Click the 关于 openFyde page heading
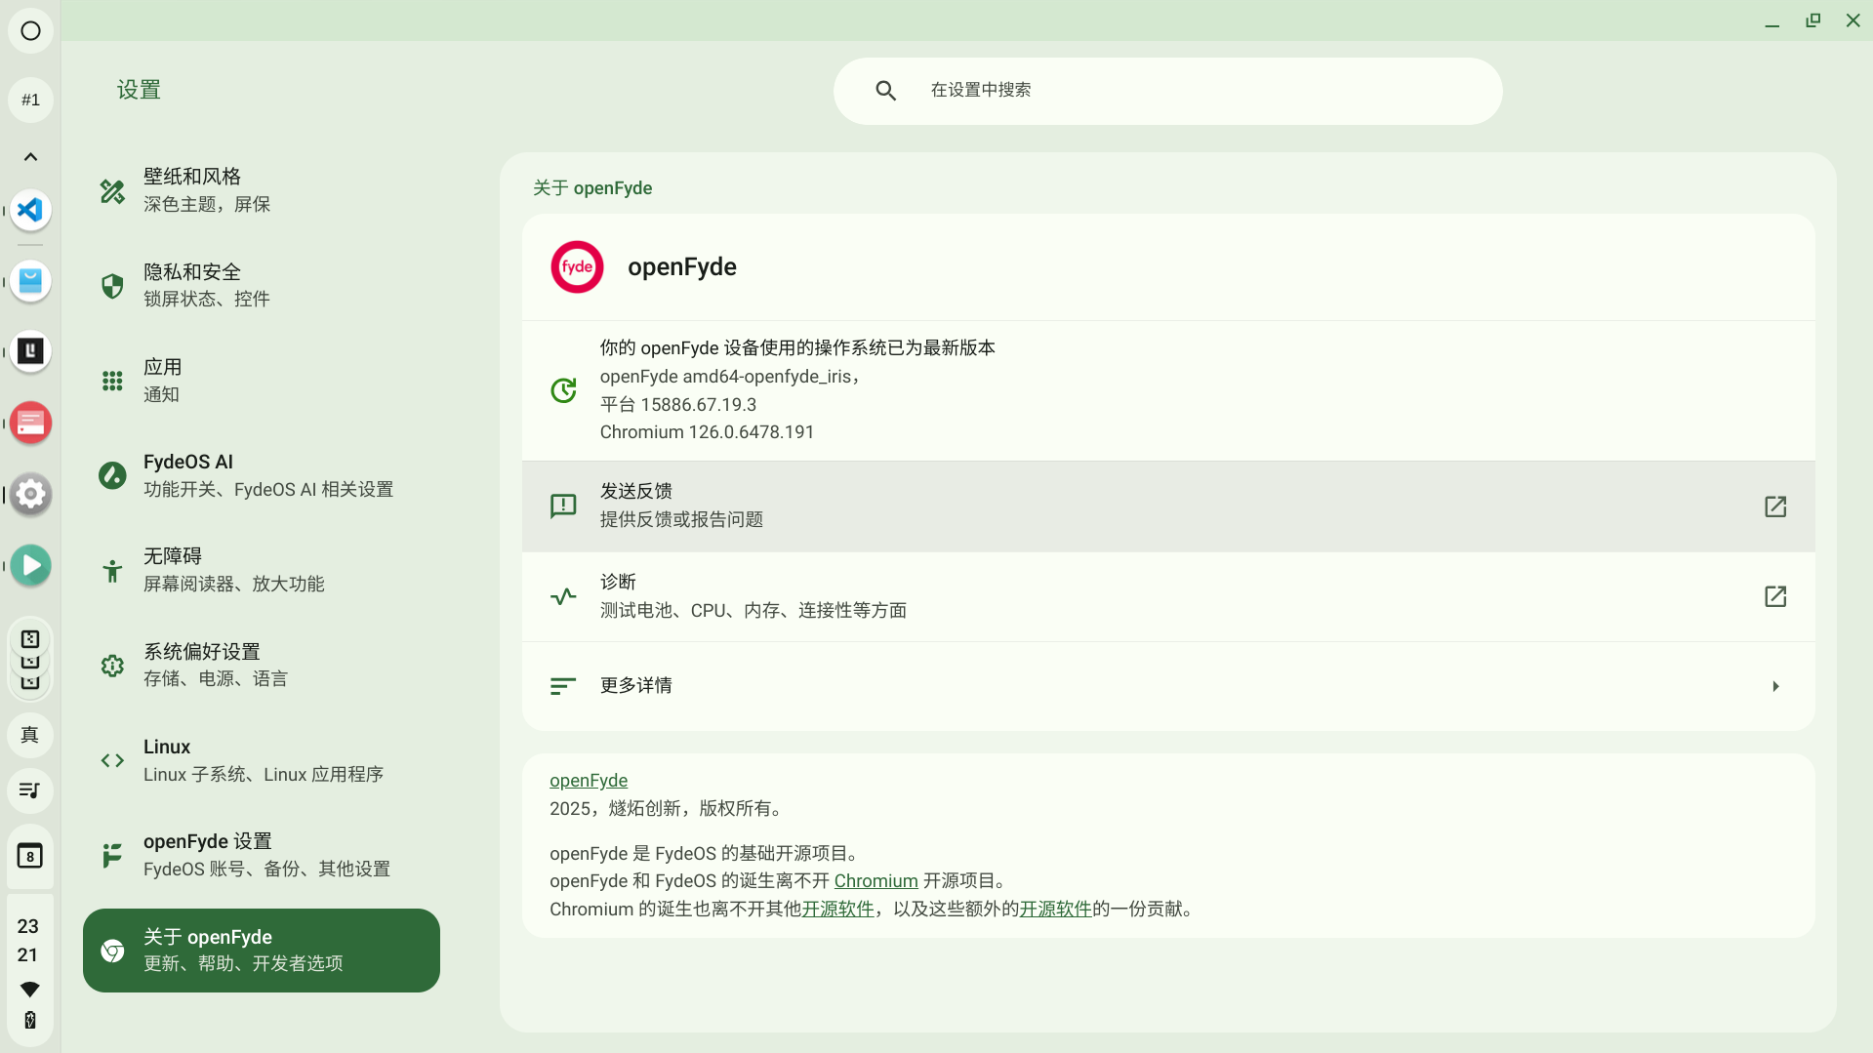The image size is (1873, 1053). [x=592, y=188]
